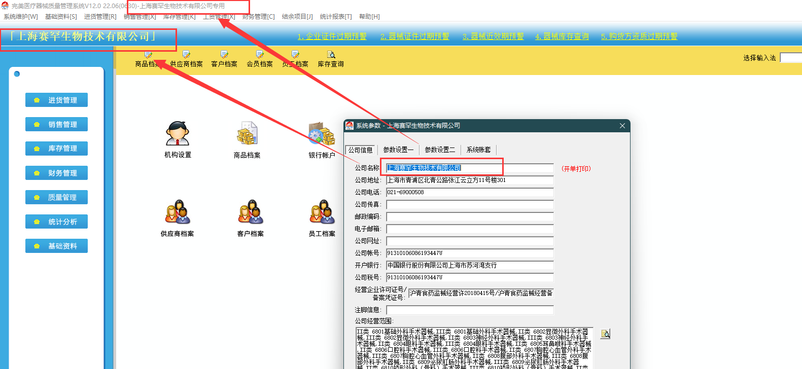Switch to the 参数设置一 tab
802x369 pixels.
tap(398, 150)
